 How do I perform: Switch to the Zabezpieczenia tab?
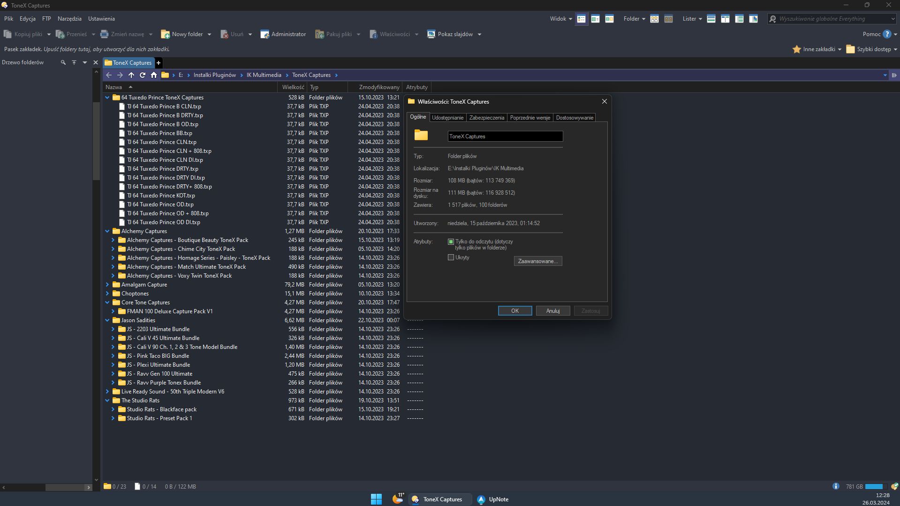486,118
